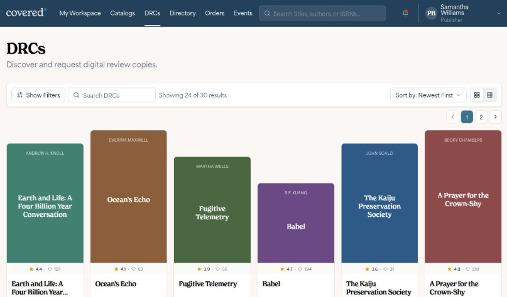
Task: Click A Prayer for the Crown-Shy title below the cover
Action: (x=454, y=288)
